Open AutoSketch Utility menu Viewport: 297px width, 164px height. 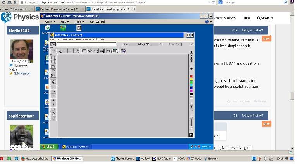tap(96, 39)
